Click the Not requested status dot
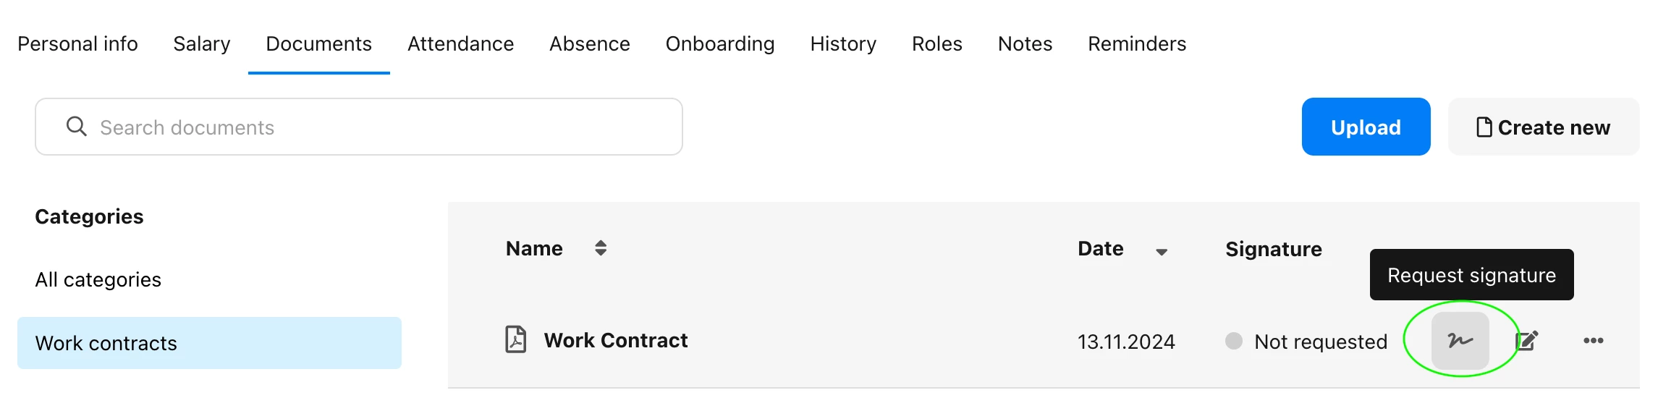Screen dimensions: 1679x398 tap(1234, 341)
